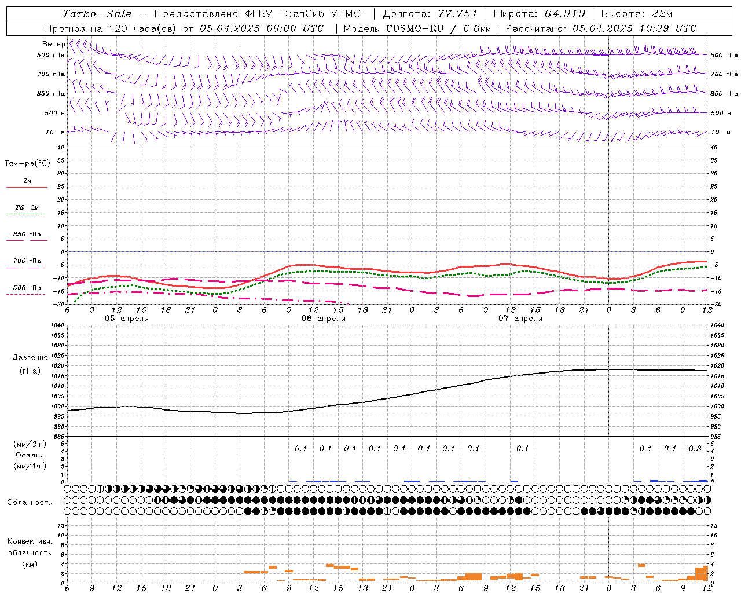
Task: Click the Конвективн. облачность panel label
Action: tap(30, 547)
